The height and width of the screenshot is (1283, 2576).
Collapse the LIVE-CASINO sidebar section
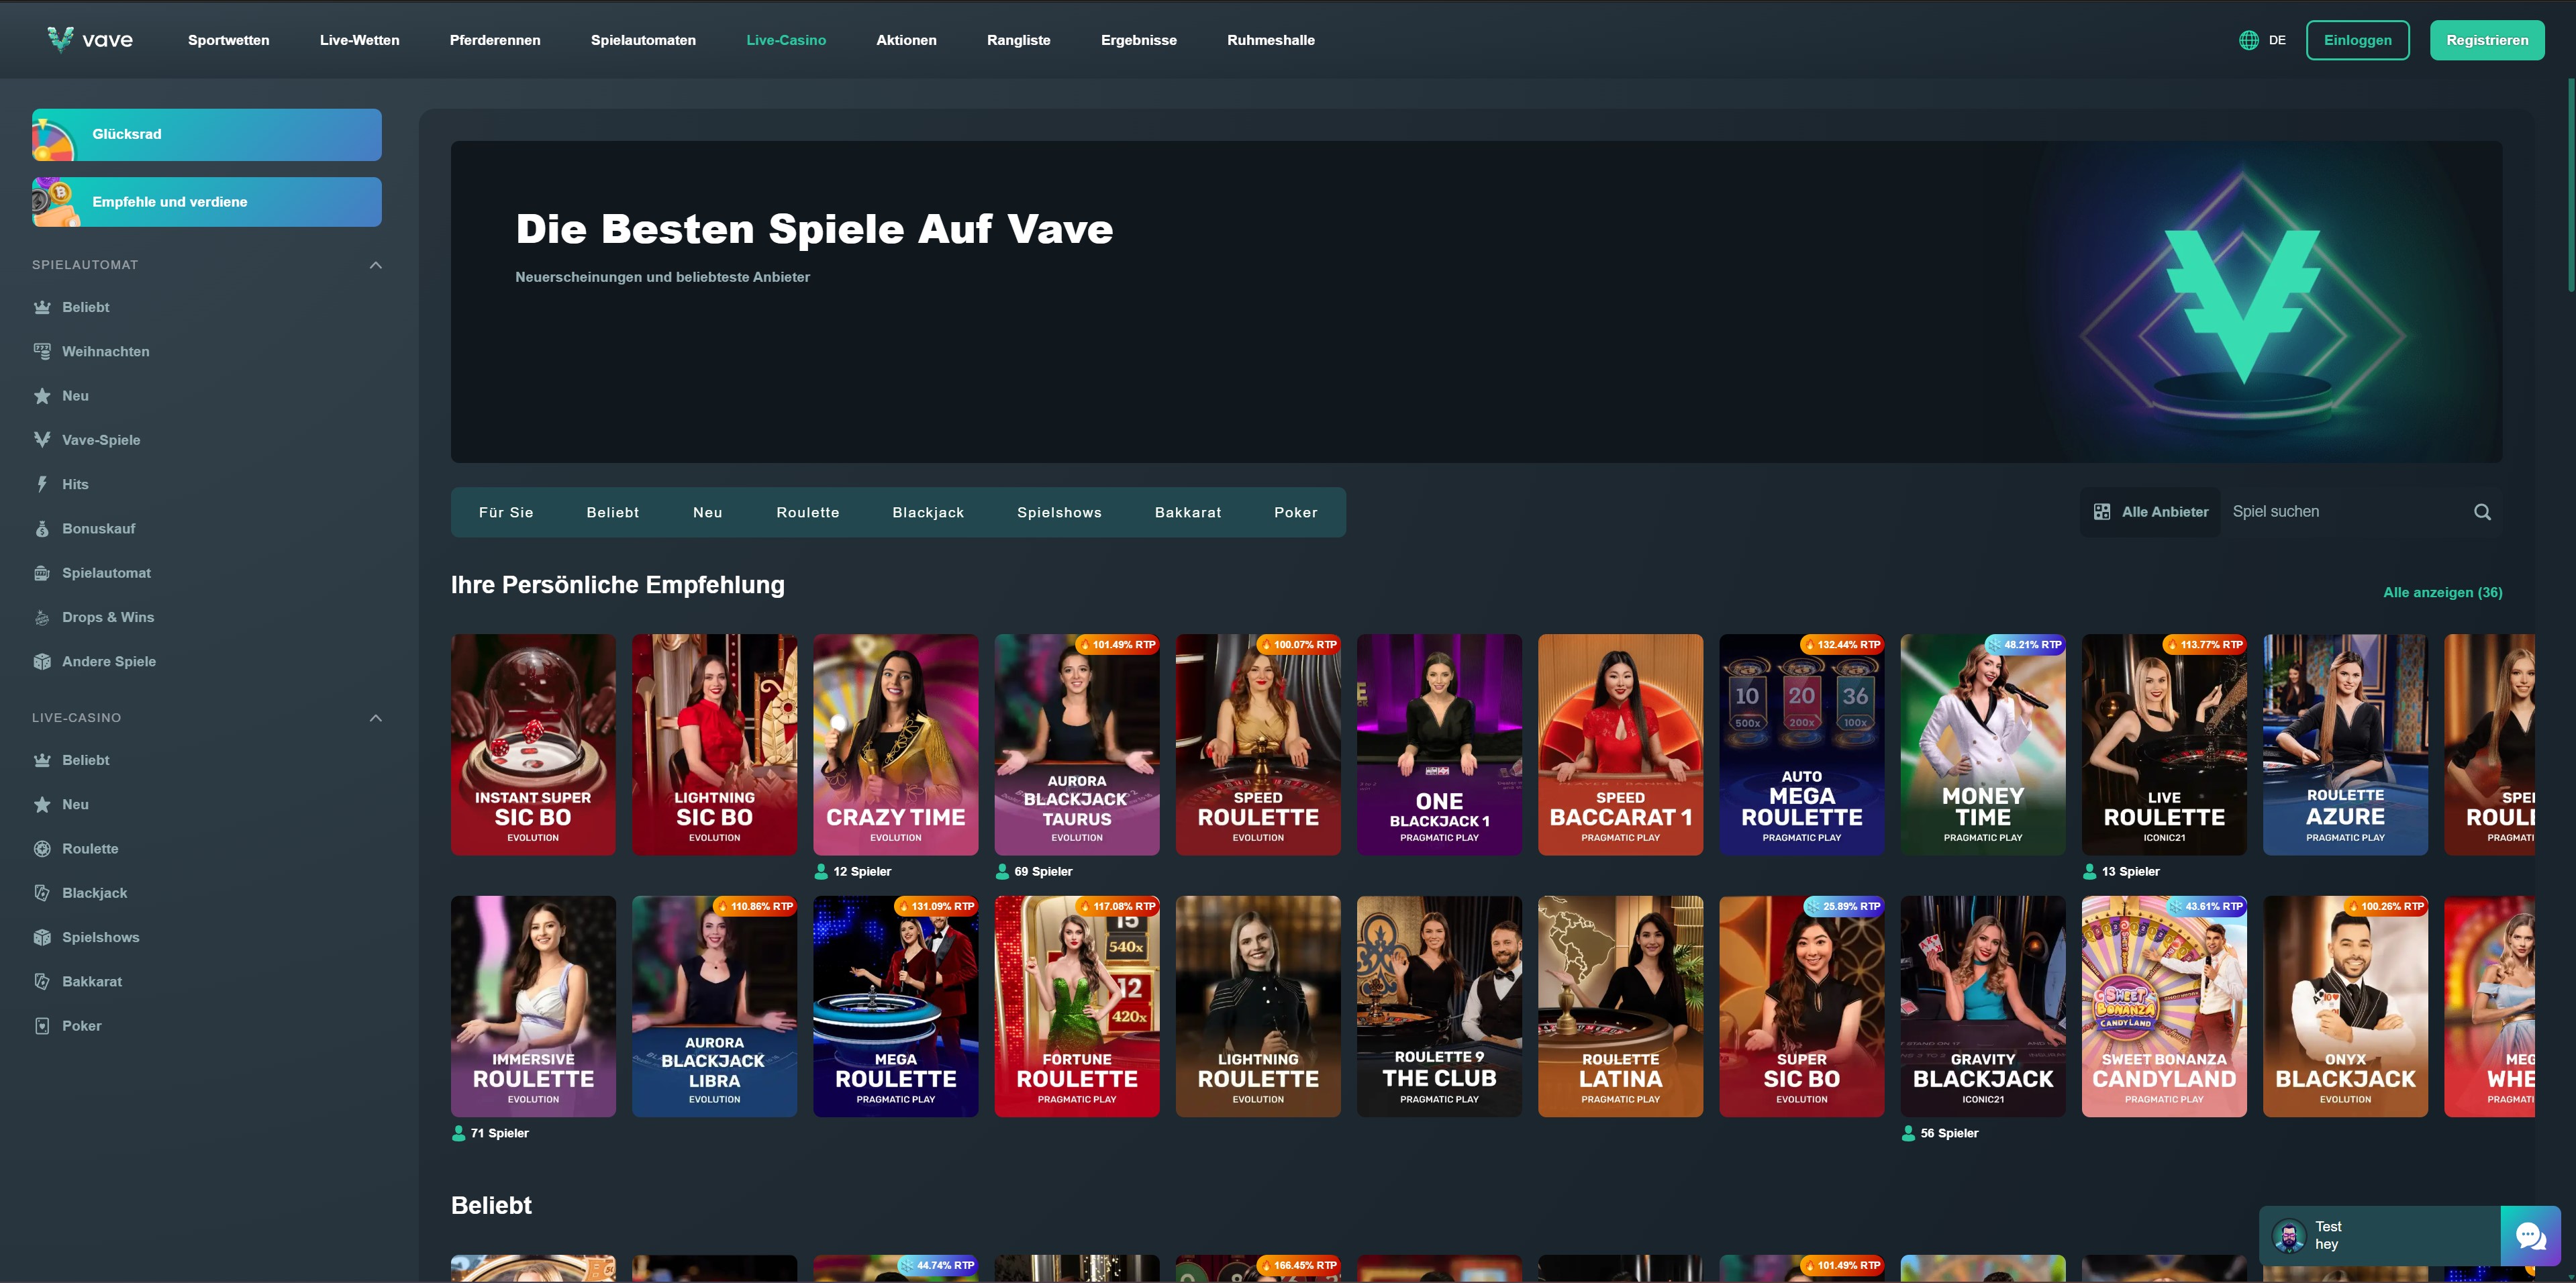pyautogui.click(x=375, y=717)
